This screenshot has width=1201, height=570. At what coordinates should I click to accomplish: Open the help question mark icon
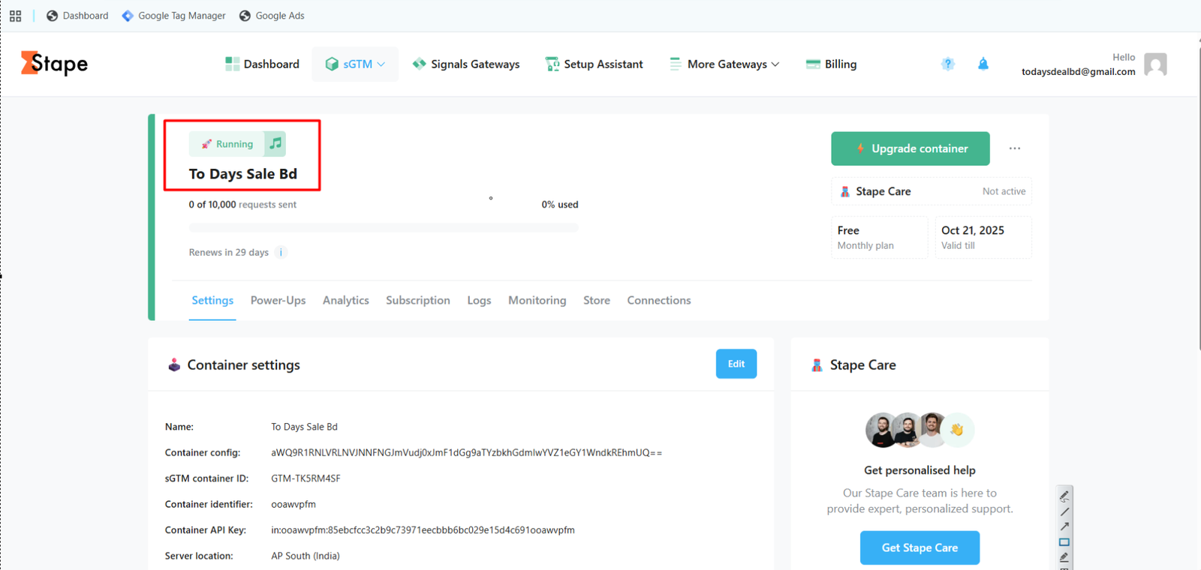coord(948,64)
